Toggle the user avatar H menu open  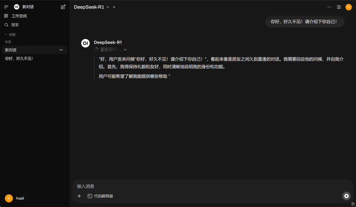click(348, 7)
